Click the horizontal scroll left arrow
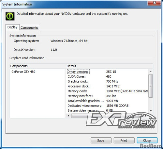This screenshot has height=149, width=163. 68,116
